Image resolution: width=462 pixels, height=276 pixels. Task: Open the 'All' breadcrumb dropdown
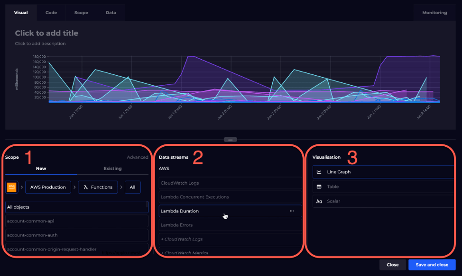coord(133,187)
